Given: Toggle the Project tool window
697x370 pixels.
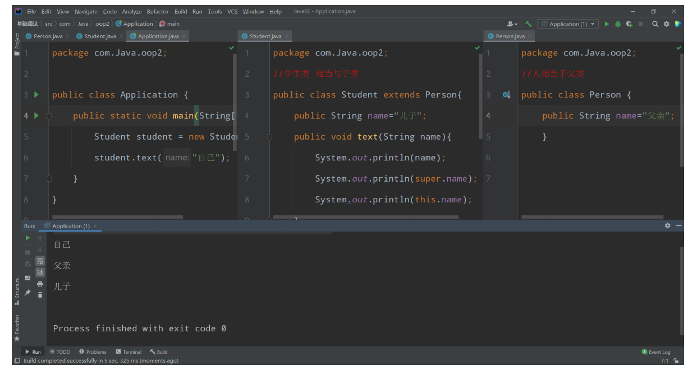Looking at the screenshot, I should point(17,44).
